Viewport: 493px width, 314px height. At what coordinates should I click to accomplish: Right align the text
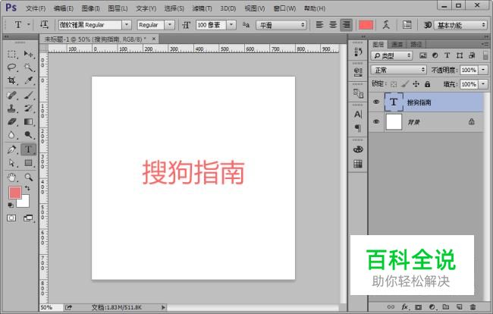coord(346,24)
